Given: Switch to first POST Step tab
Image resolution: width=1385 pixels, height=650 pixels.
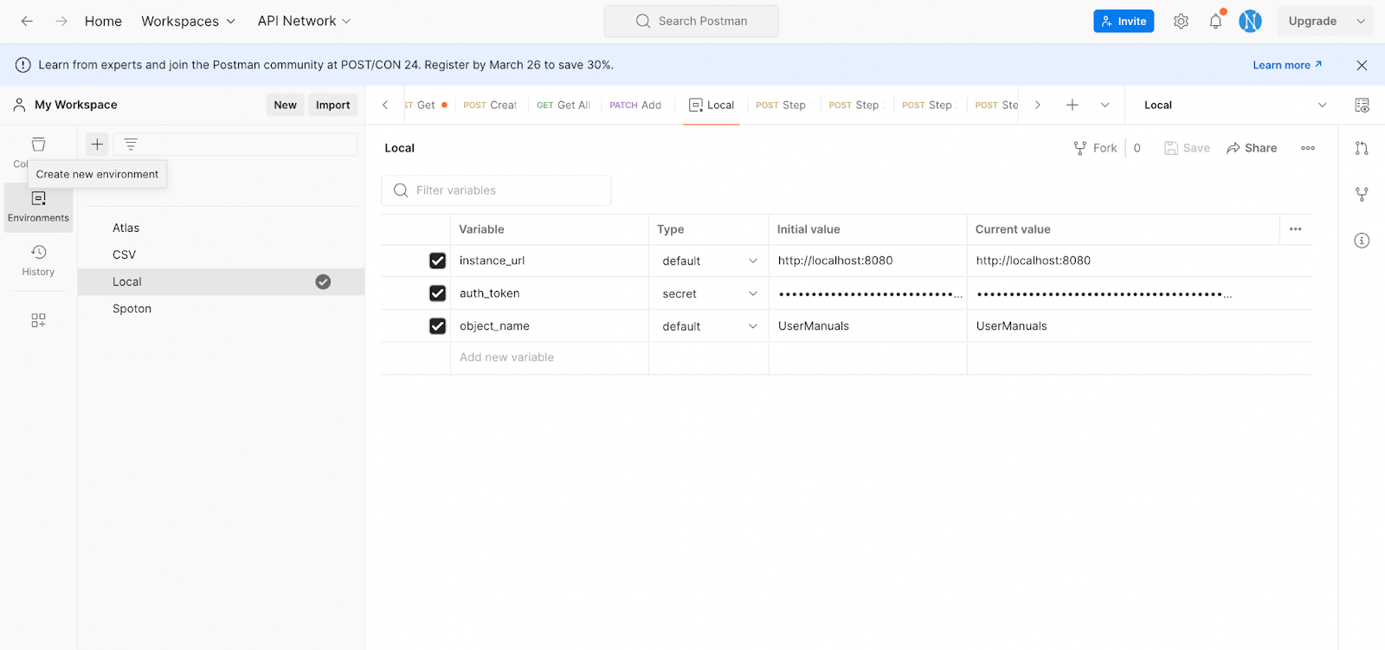Looking at the screenshot, I should point(781,105).
